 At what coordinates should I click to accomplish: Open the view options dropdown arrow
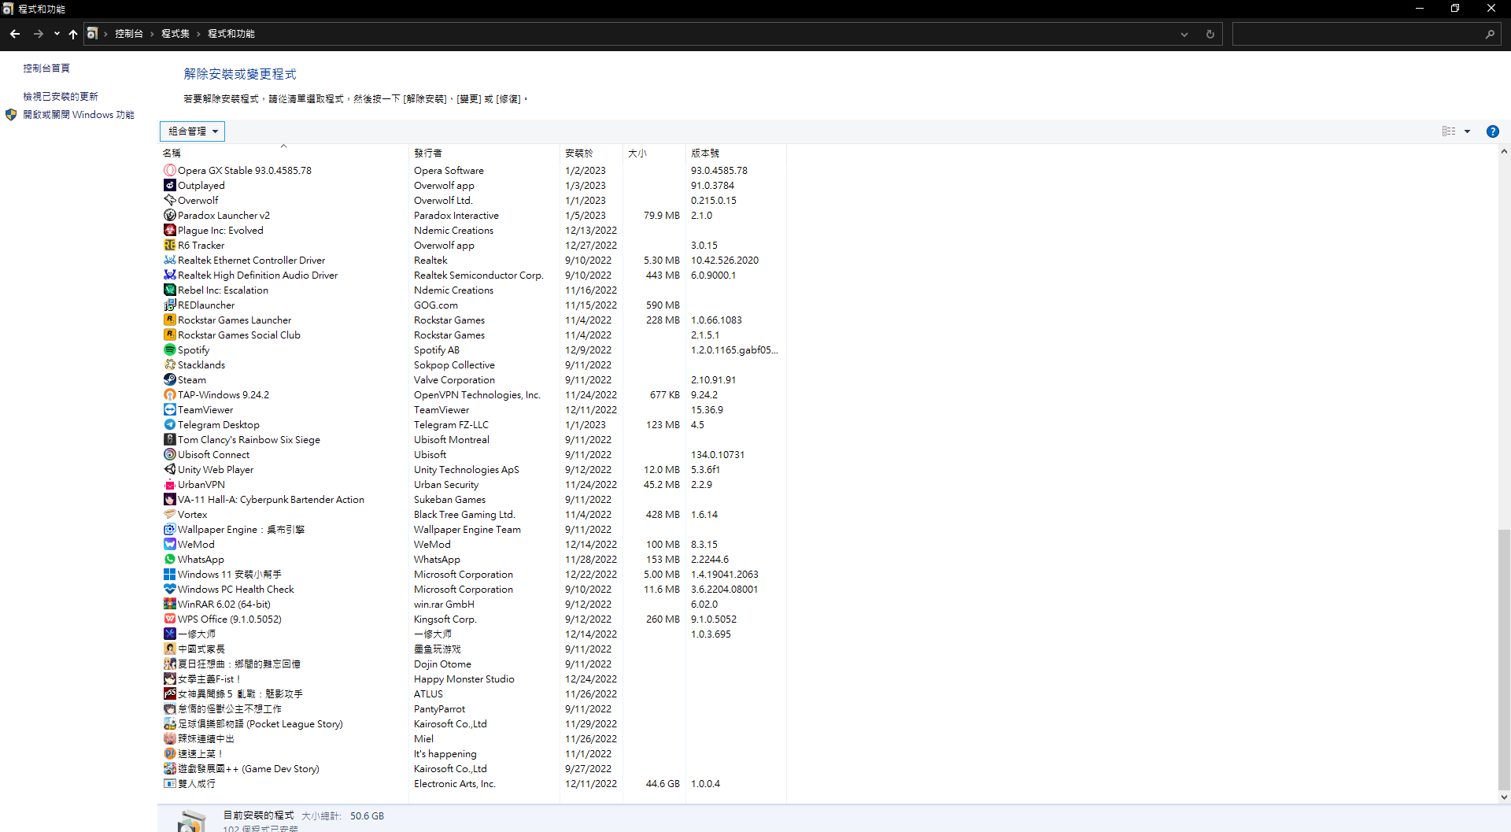(1467, 131)
